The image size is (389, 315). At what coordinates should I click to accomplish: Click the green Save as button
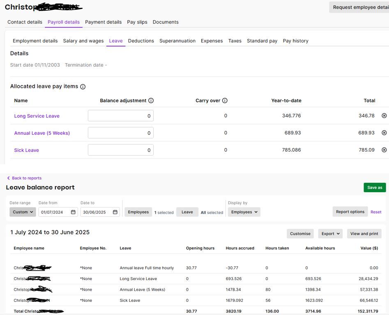coord(374,188)
